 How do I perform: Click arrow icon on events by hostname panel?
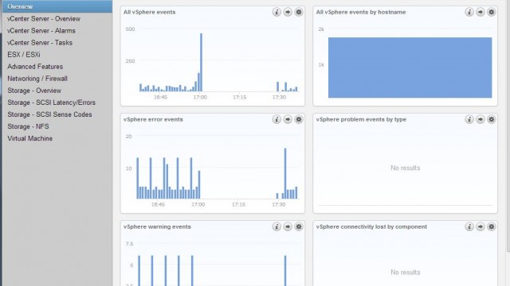tap(480, 12)
